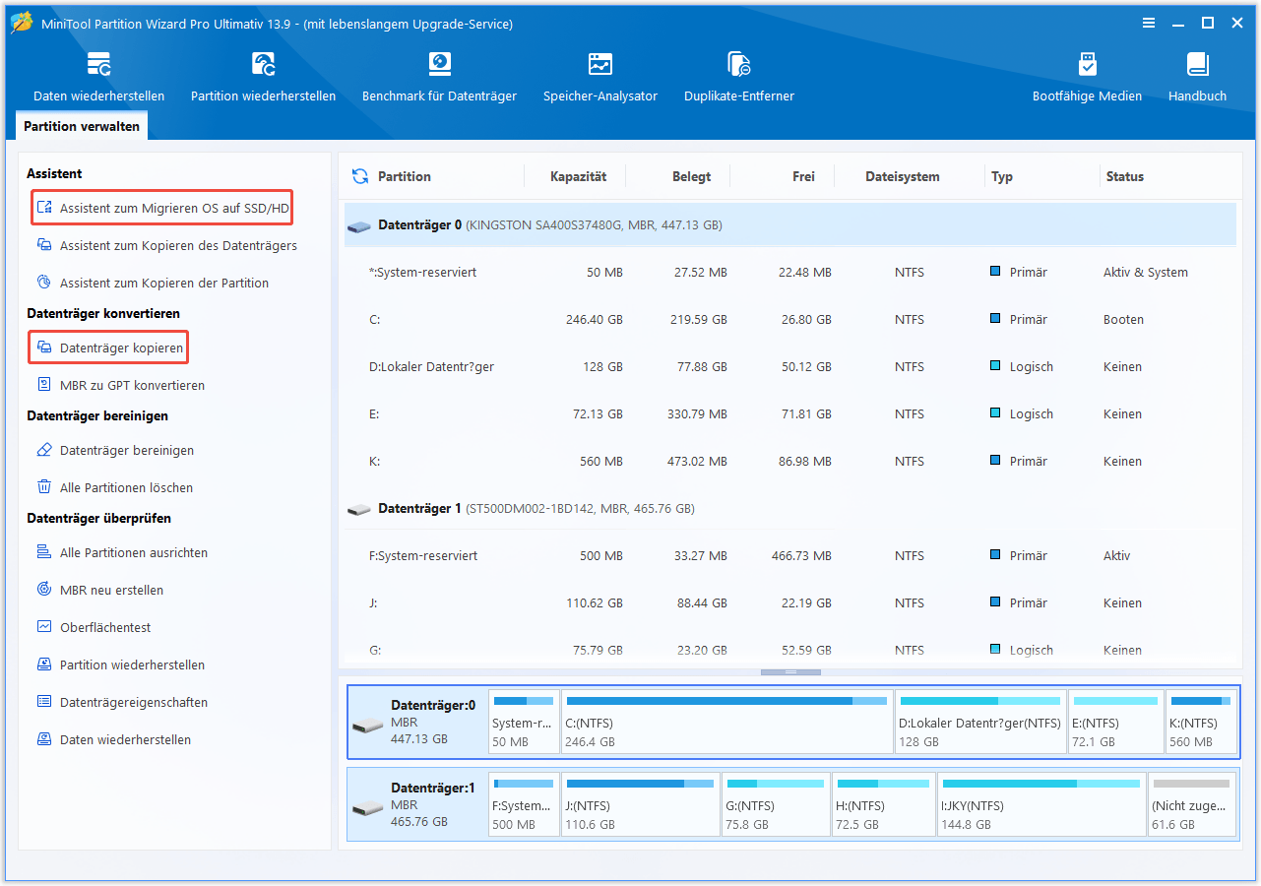Open the Handbuch
The height and width of the screenshot is (886, 1261).
pyautogui.click(x=1197, y=77)
